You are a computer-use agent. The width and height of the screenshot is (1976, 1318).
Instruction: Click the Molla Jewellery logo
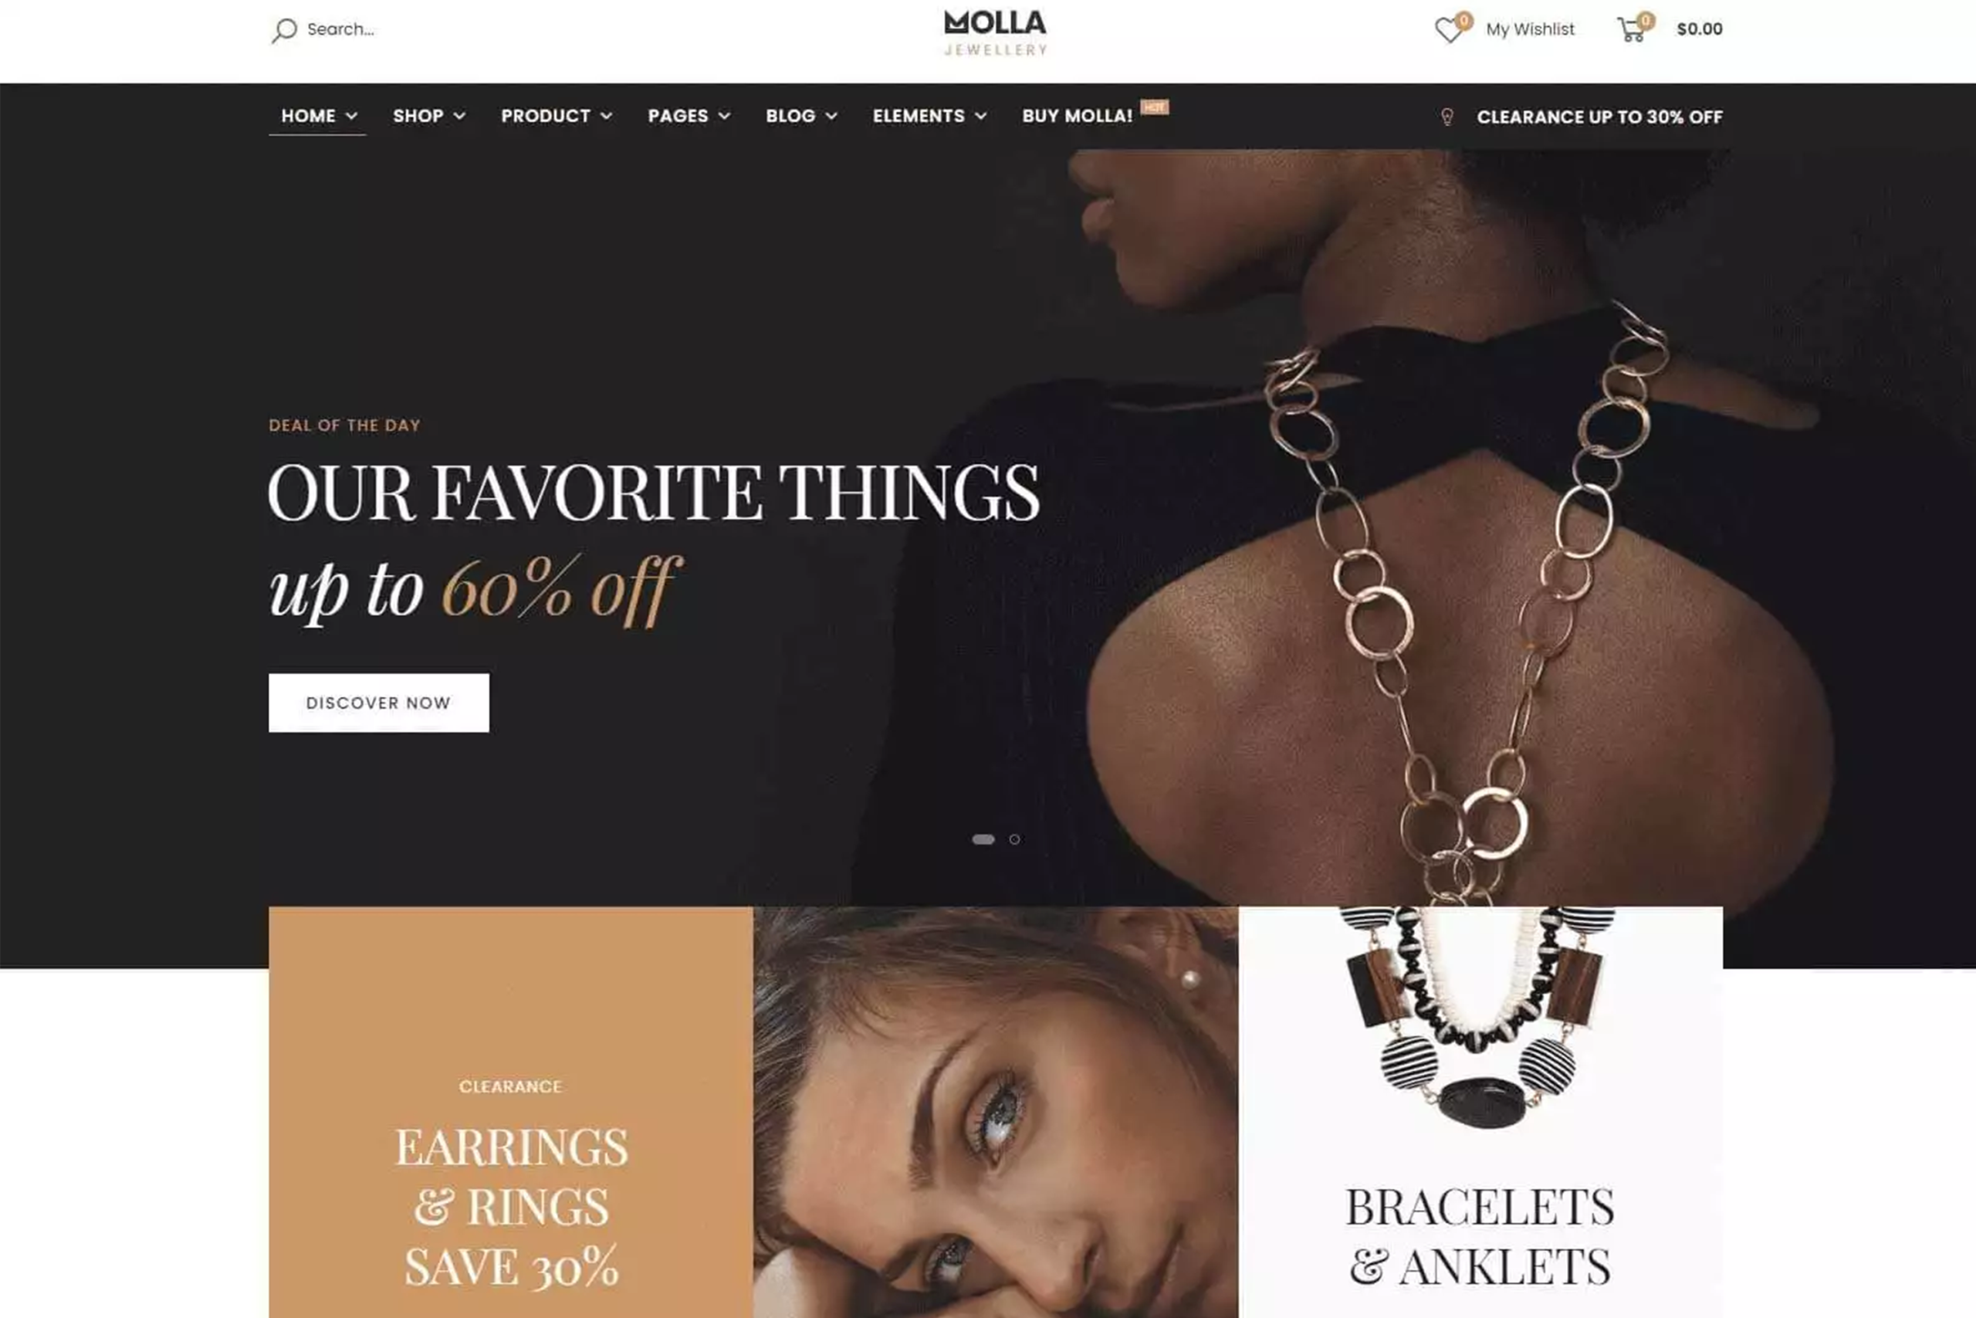pos(996,32)
